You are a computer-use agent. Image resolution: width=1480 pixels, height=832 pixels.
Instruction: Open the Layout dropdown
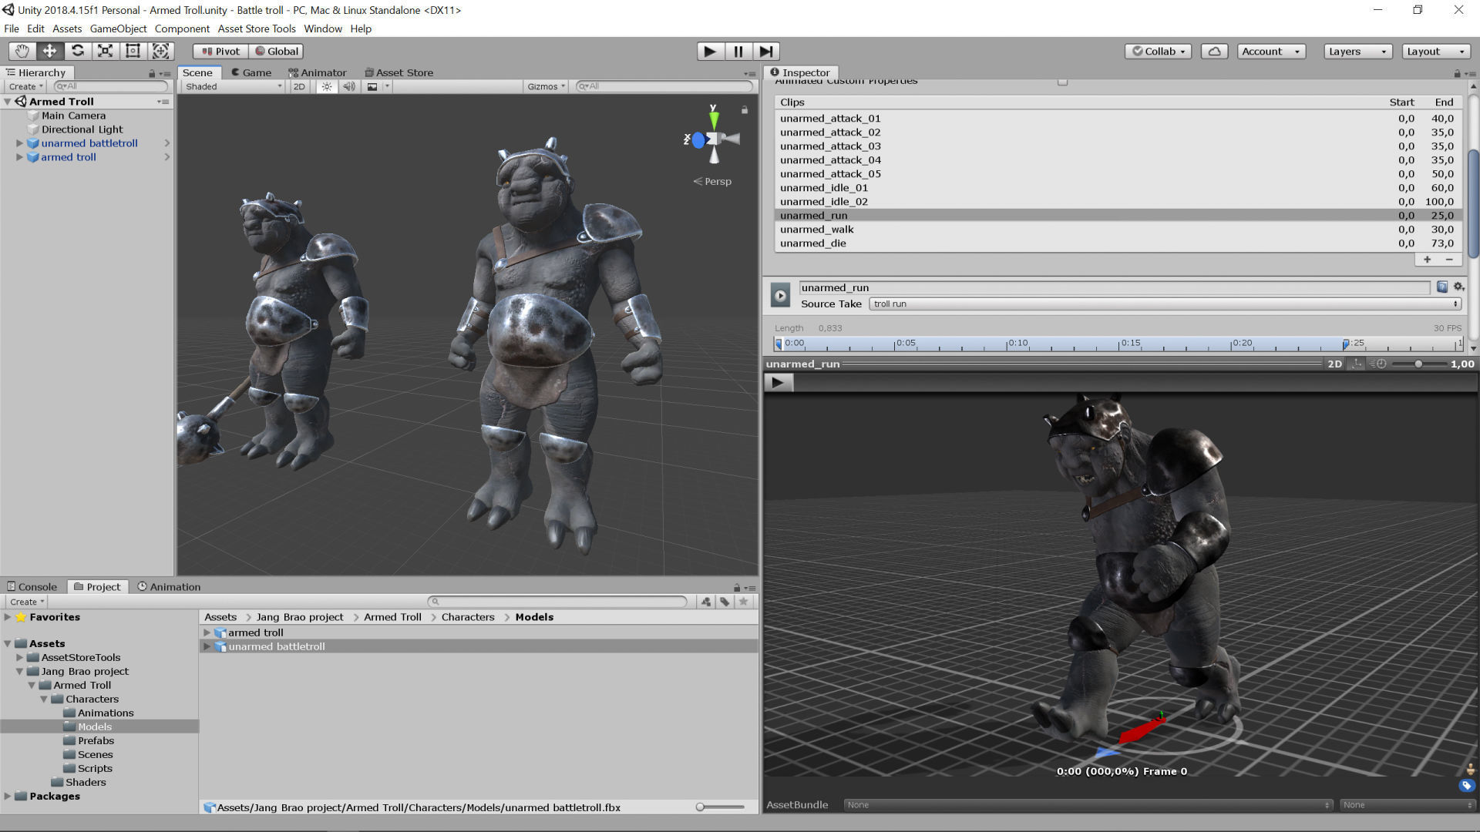1436,51
